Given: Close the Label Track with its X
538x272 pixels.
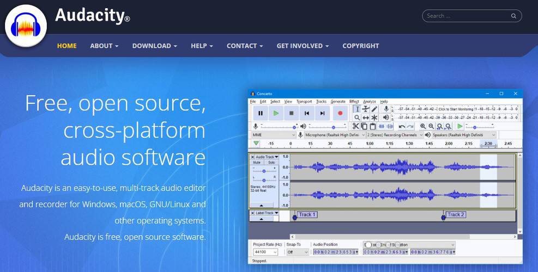Looking at the screenshot, I should pos(252,213).
